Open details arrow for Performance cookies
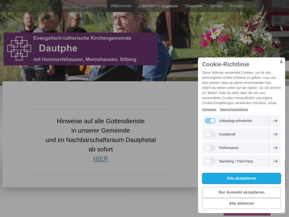This screenshot has height=217, width=289. [275, 148]
